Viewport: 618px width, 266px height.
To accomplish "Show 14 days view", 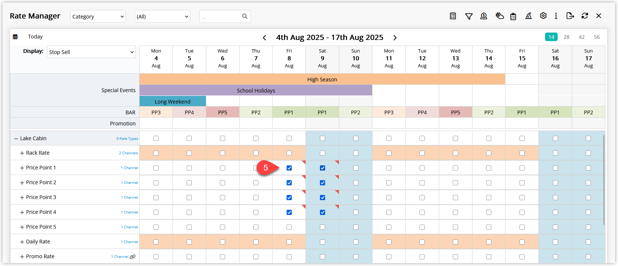I will (x=551, y=37).
